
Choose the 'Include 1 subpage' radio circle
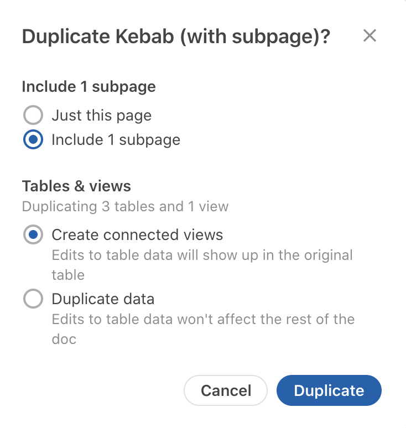click(x=33, y=140)
